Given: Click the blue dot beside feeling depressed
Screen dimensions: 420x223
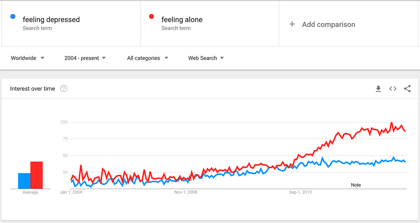Looking at the screenshot, I should (13, 16).
